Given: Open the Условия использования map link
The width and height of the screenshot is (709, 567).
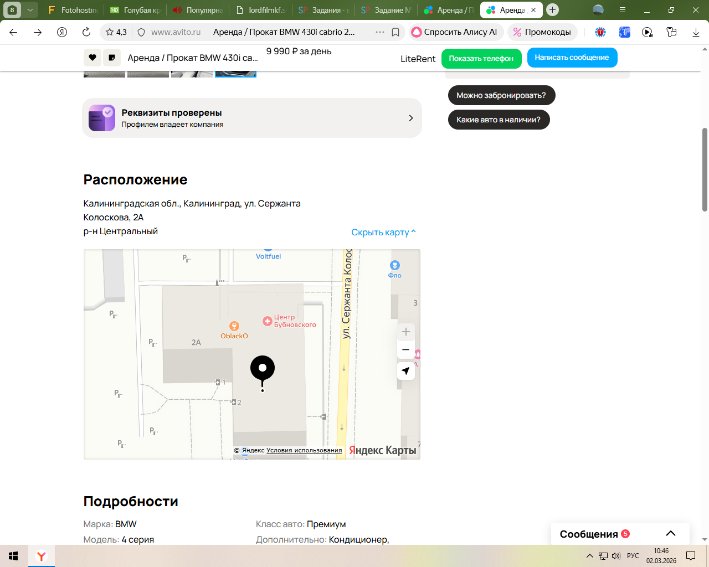Looking at the screenshot, I should click(x=304, y=450).
